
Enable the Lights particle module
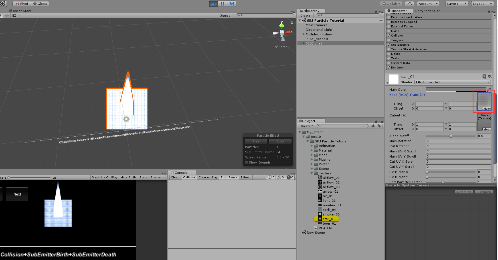(x=388, y=54)
